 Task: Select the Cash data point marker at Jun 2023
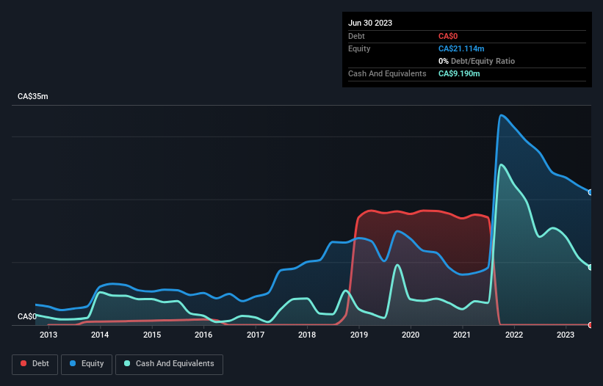[x=591, y=267]
